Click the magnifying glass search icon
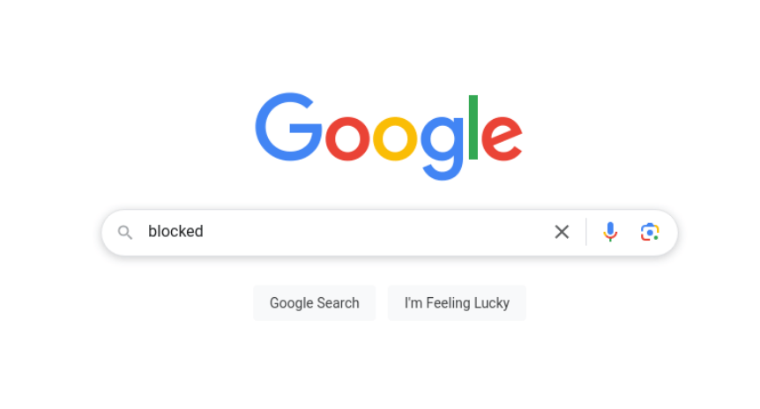Screen dimensions: 760x409 point(125,233)
